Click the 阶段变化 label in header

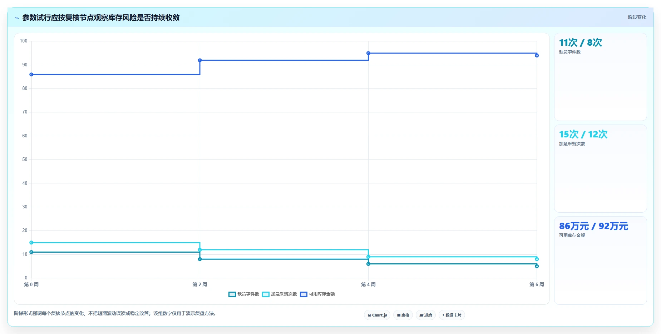click(x=637, y=17)
